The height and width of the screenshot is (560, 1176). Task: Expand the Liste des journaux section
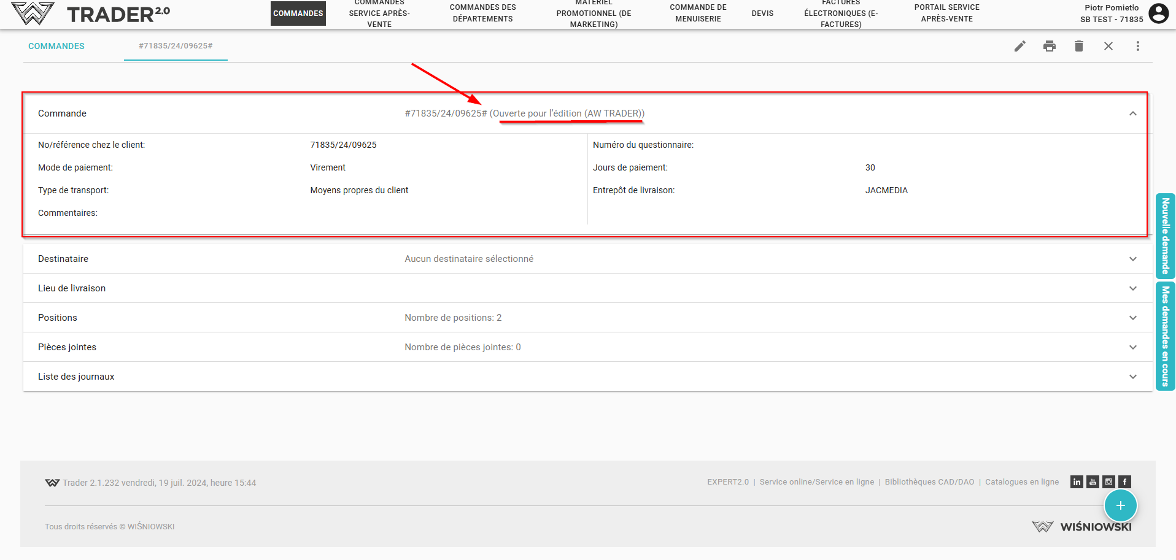[1132, 377]
